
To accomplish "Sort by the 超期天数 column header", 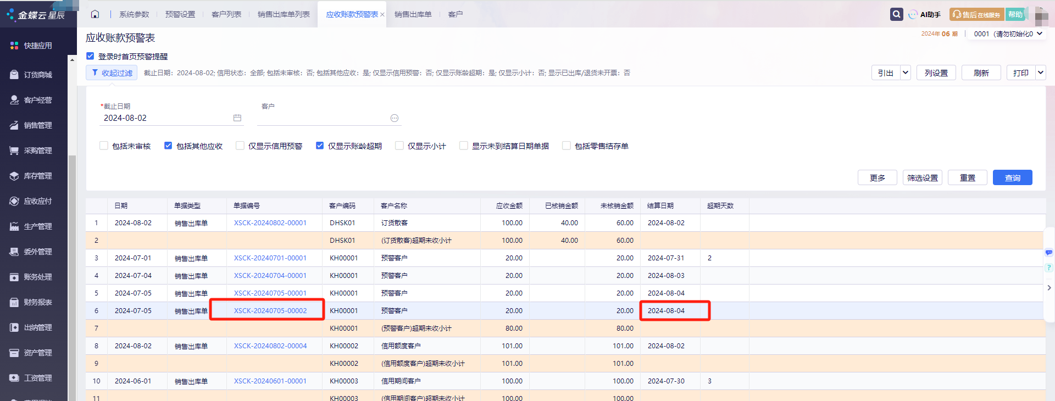I will [720, 205].
